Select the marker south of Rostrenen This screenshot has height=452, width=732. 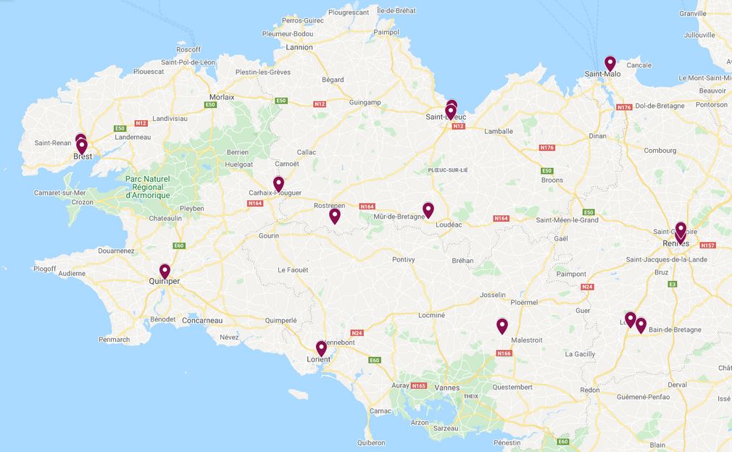click(x=335, y=216)
